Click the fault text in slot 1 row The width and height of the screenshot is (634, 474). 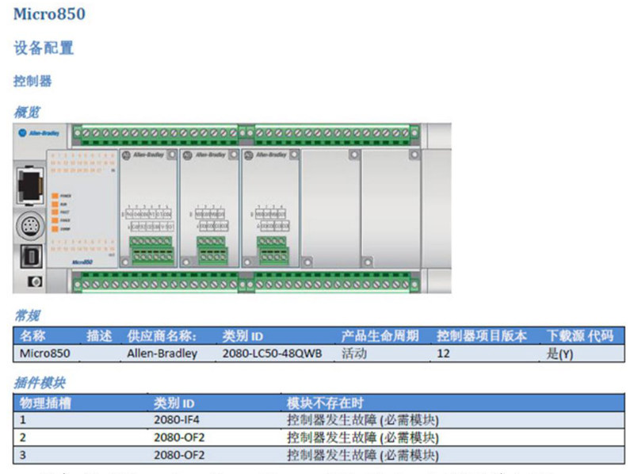[x=363, y=420]
